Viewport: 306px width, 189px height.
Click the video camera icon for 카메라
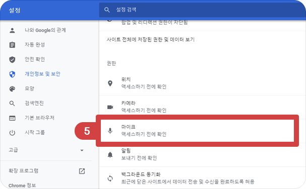click(110, 107)
